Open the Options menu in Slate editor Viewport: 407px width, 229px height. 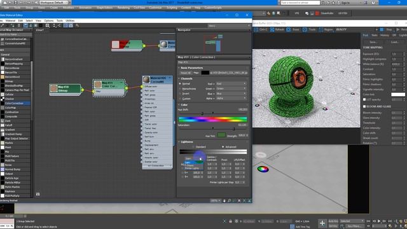pyautogui.click(x=48, y=20)
